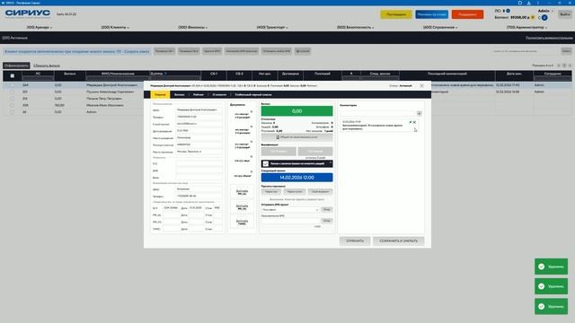The width and height of the screenshot is (575, 323).
Task: Click Сохранить и закрыть button
Action: pos(399,240)
